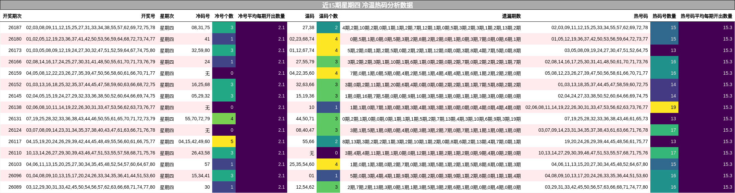735x193 pixels.
Task: Click draw period 26173
Action: (x=15, y=50)
